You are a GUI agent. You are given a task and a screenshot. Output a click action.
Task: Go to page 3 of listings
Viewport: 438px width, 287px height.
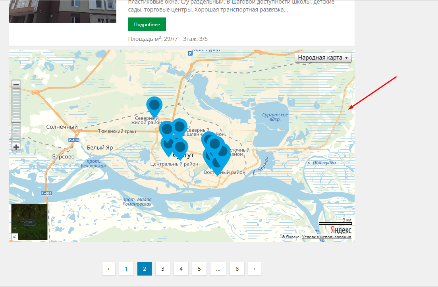[x=162, y=269]
